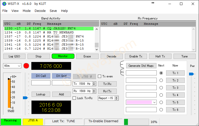
Task: Click the JT65 A mode status
Action: point(33,122)
